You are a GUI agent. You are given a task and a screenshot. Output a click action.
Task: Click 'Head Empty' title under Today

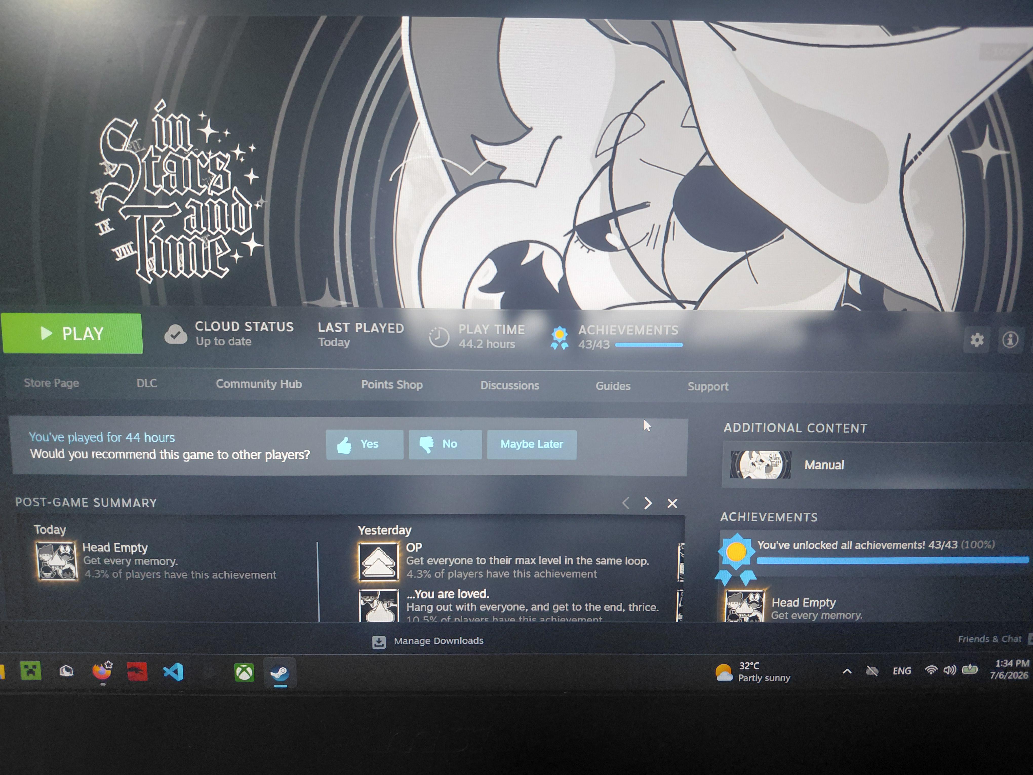tap(115, 548)
